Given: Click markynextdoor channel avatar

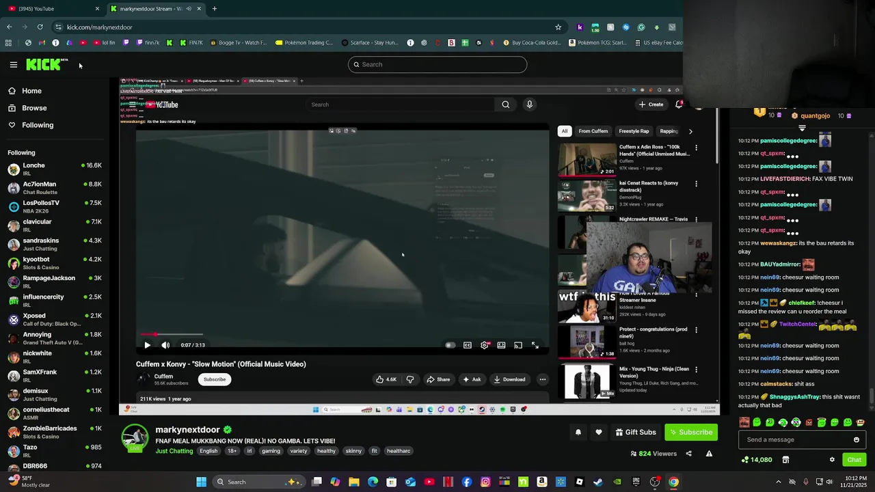Looking at the screenshot, I should tap(135, 438).
